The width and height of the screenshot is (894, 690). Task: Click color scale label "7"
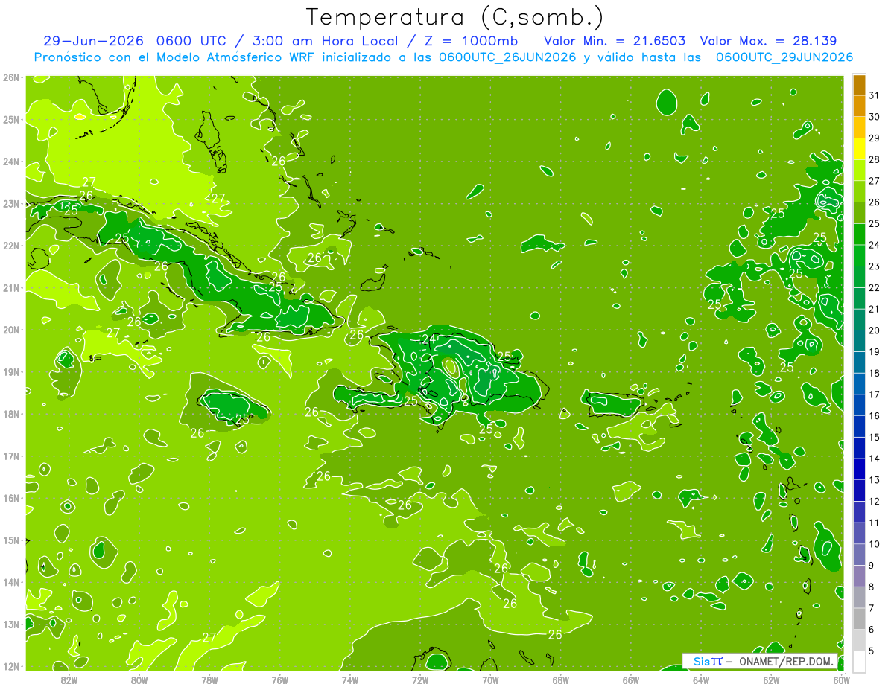(871, 608)
